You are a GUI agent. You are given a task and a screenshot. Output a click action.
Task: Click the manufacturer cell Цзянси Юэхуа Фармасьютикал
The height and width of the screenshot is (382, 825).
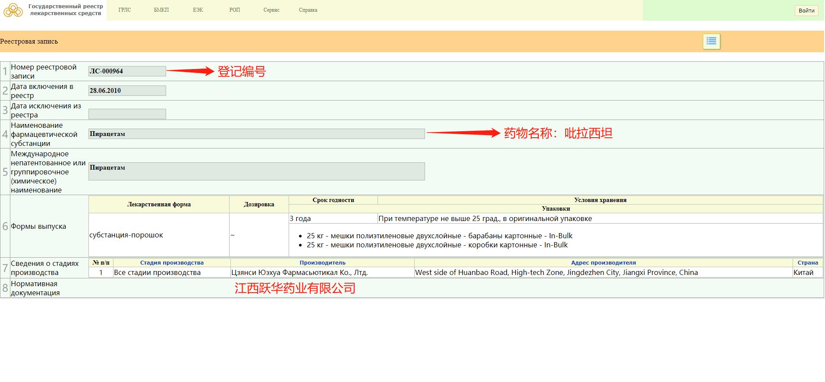click(299, 272)
